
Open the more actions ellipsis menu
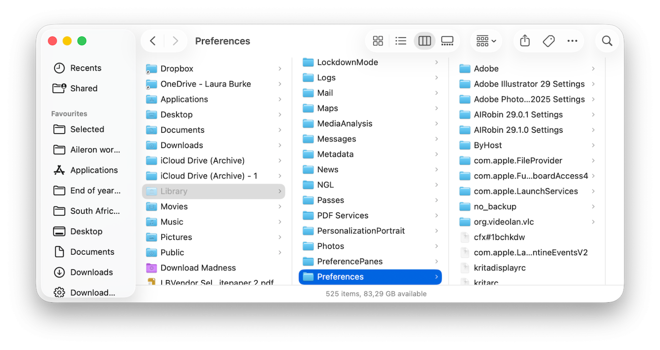tap(572, 41)
